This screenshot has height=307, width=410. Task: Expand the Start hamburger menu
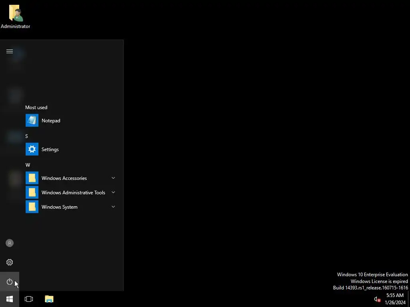coord(10,51)
